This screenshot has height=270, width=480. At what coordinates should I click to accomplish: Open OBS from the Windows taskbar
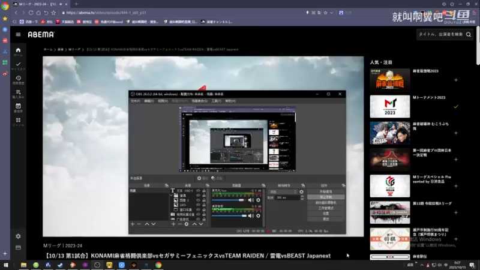[97, 265]
